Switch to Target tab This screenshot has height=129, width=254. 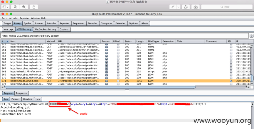pyautogui.click(x=7, y=23)
